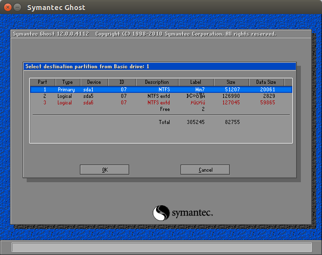Minimize the Symantec Ghost window
Image resolution: width=322 pixels, height=255 pixels.
pyautogui.click(x=18, y=8)
